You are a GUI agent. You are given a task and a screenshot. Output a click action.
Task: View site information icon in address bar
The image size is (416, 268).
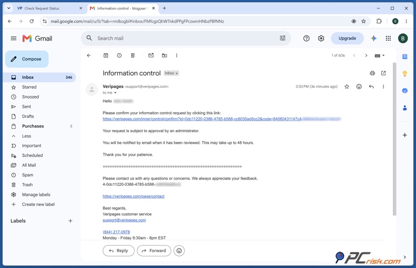click(x=45, y=21)
